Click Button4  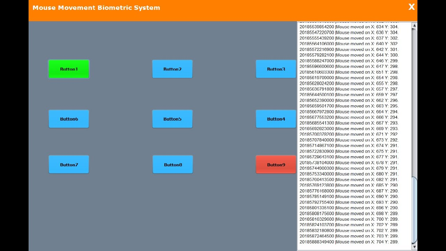click(x=276, y=119)
